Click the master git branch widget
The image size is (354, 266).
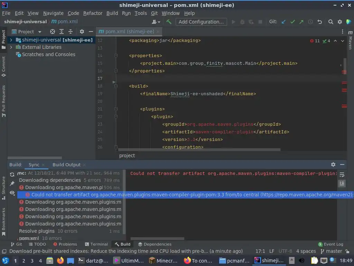click(331, 251)
